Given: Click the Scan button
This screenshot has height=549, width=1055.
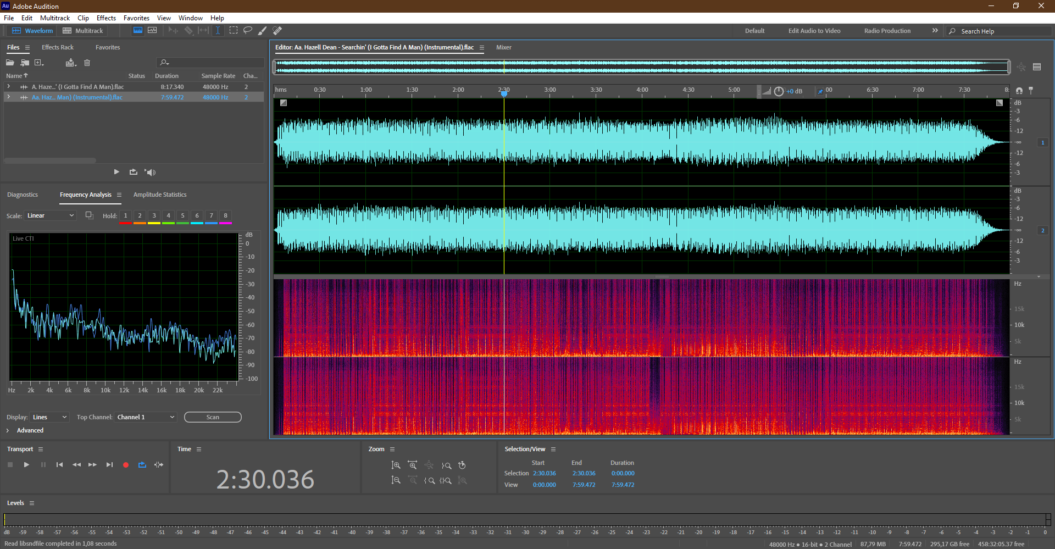Looking at the screenshot, I should (213, 417).
